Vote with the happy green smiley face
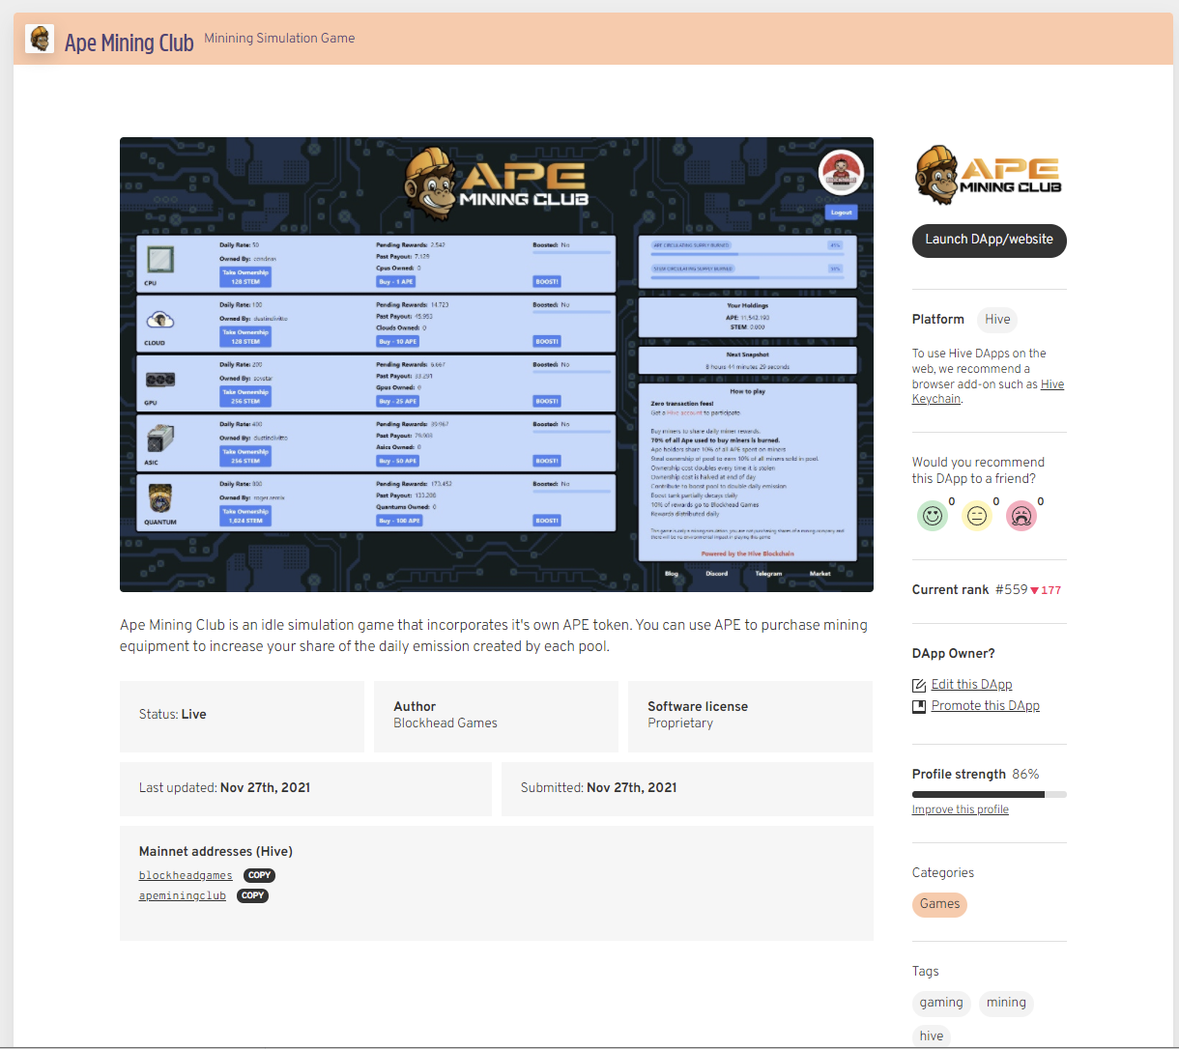Viewport: 1179px width, 1049px height. coord(933,516)
